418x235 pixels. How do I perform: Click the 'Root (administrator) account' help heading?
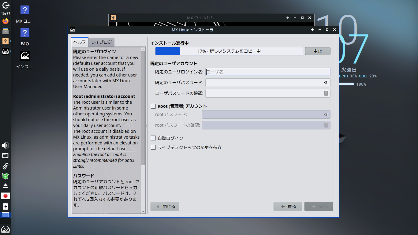104,96
